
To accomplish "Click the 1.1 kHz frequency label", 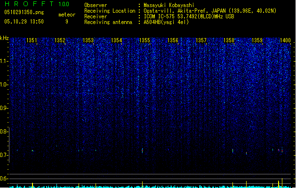I will click(x=4, y=61).
